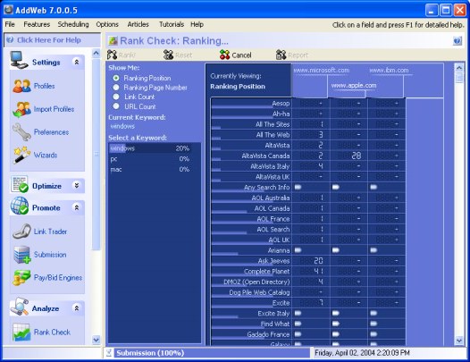
Task: Open the Options menu
Action: [x=107, y=24]
